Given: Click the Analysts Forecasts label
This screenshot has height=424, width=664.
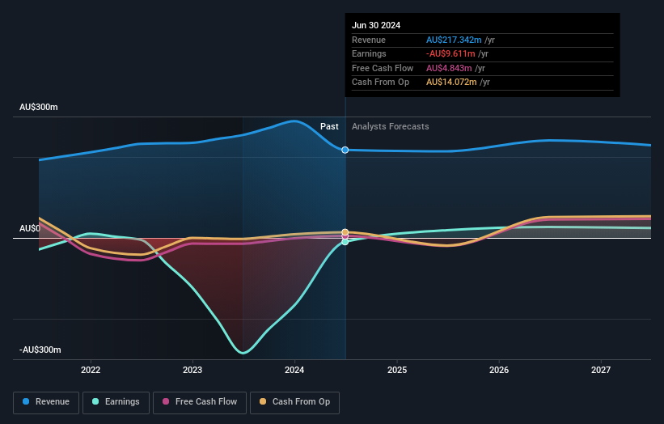Looking at the screenshot, I should (x=390, y=127).
